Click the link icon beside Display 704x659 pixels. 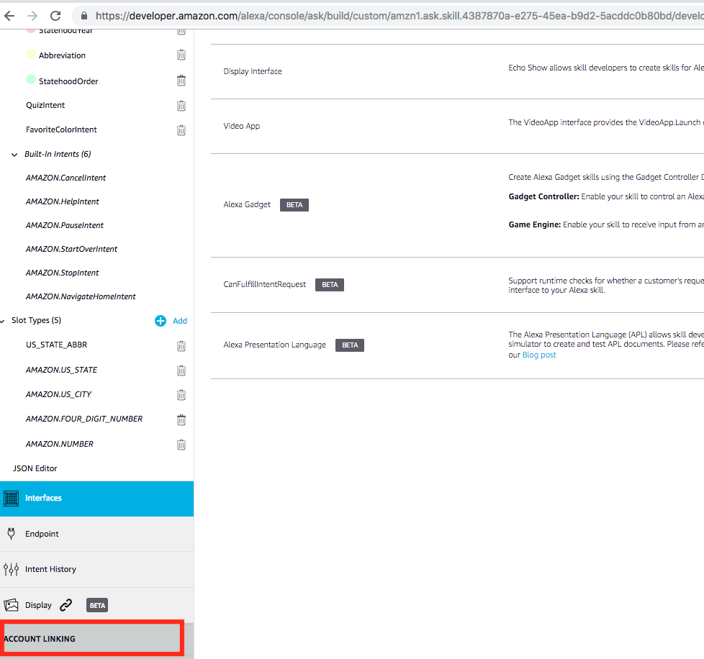coord(66,605)
